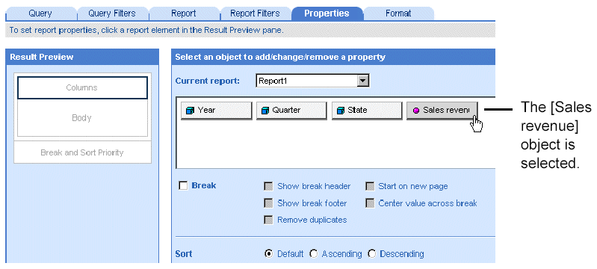Screen dimensions: 597x269
Task: Click the Sales revenue measure circle icon
Action: (x=416, y=111)
